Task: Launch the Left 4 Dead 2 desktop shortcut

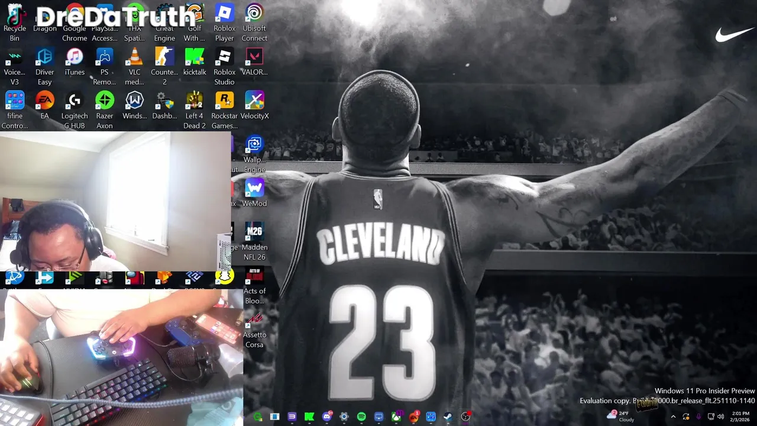Action: tap(195, 111)
